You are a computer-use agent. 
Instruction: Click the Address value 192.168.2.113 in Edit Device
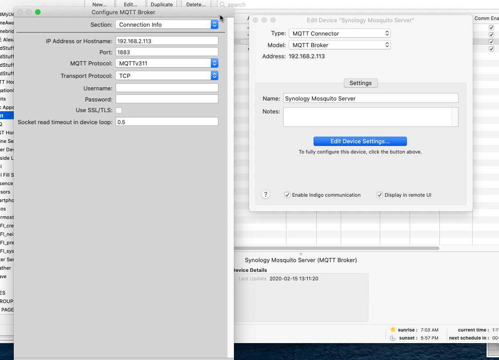(x=306, y=57)
